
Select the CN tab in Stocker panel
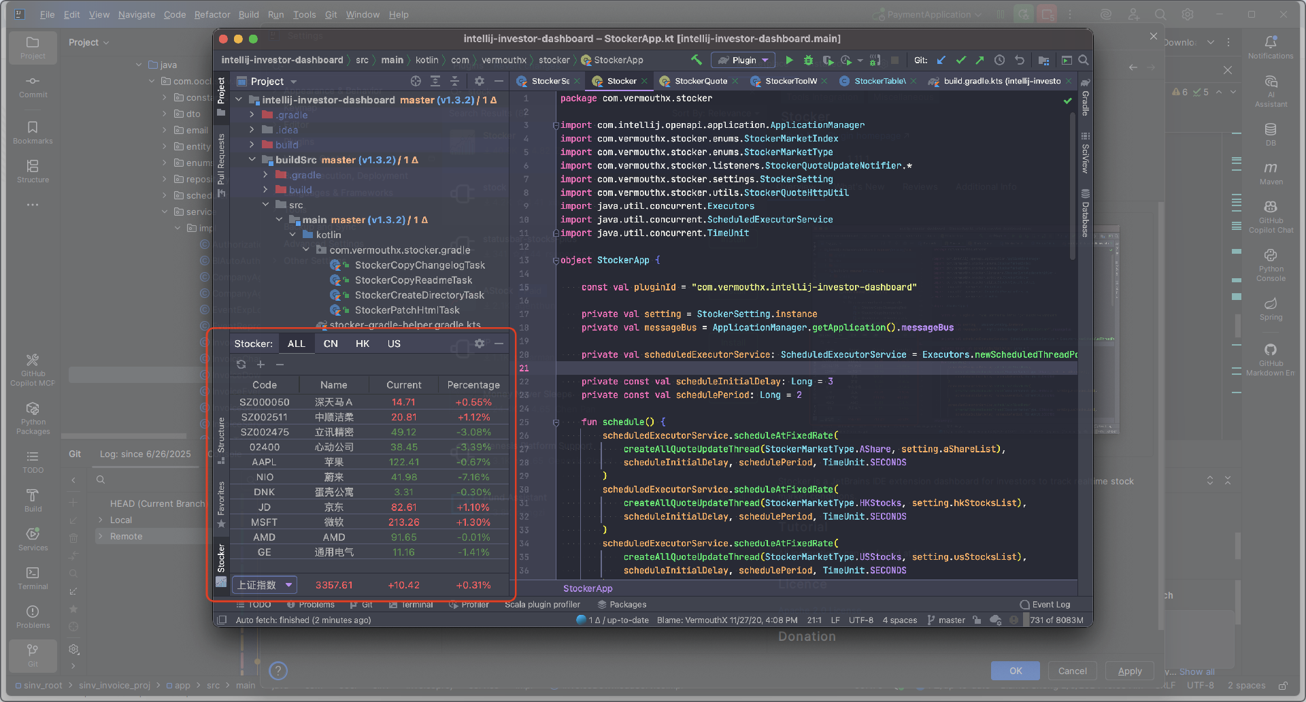coord(331,344)
